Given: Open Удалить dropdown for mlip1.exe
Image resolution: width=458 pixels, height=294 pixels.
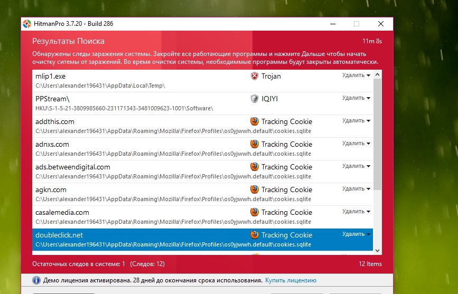Looking at the screenshot, I should tap(356, 75).
